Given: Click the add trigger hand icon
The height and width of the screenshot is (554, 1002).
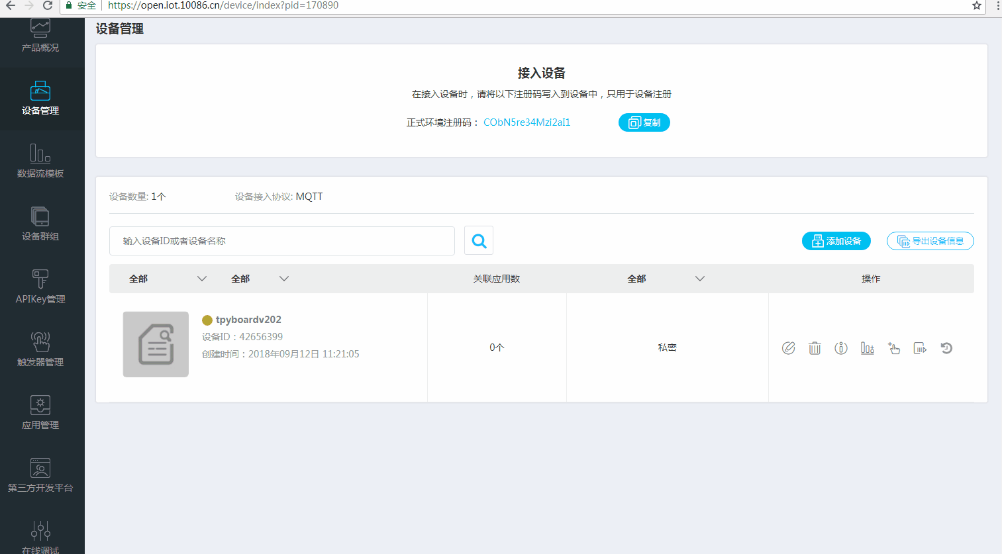Looking at the screenshot, I should [894, 348].
